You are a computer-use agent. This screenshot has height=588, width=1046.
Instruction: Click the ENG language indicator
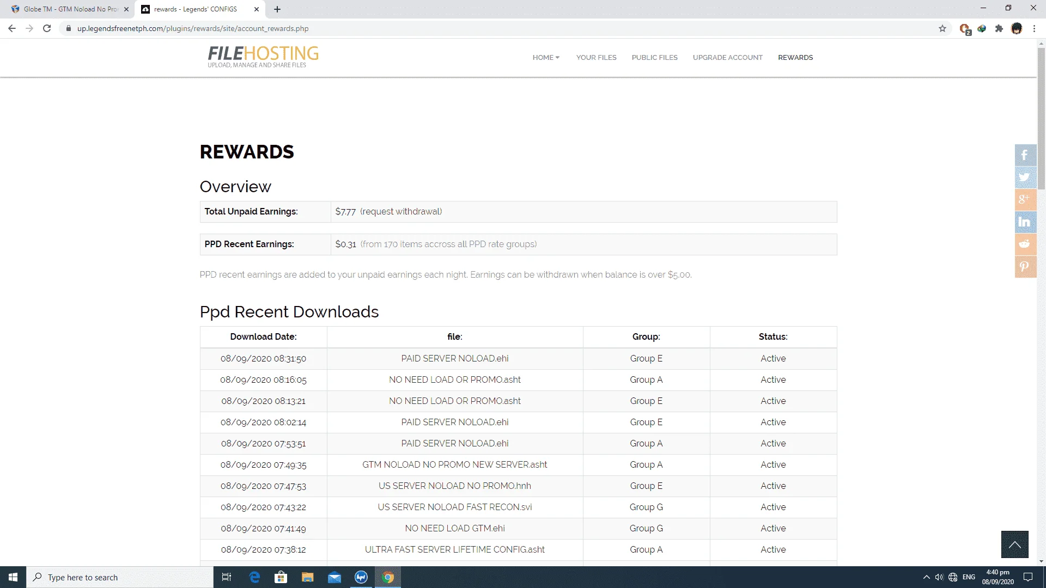click(x=969, y=577)
